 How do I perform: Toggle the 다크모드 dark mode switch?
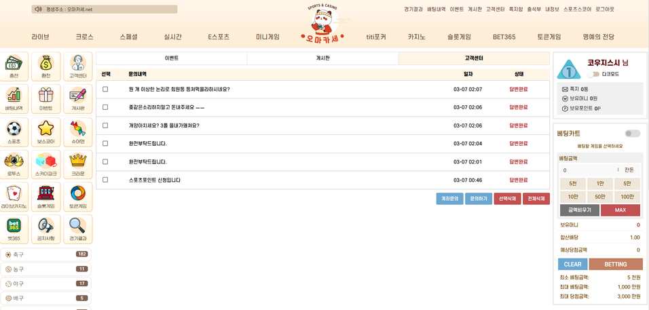tap(594, 75)
